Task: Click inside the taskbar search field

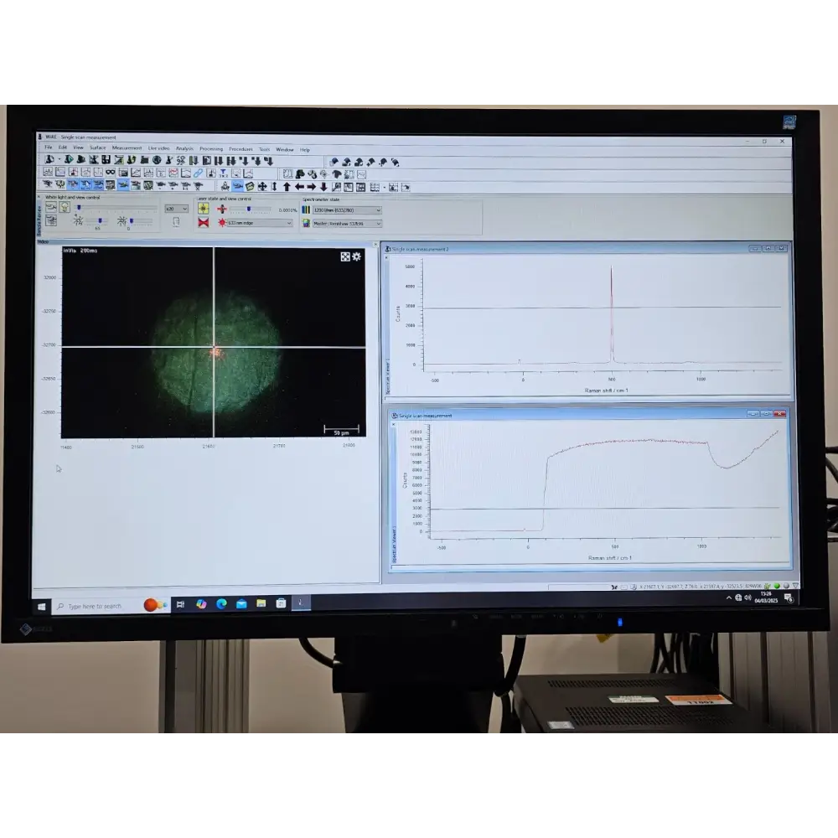Action: point(92,603)
